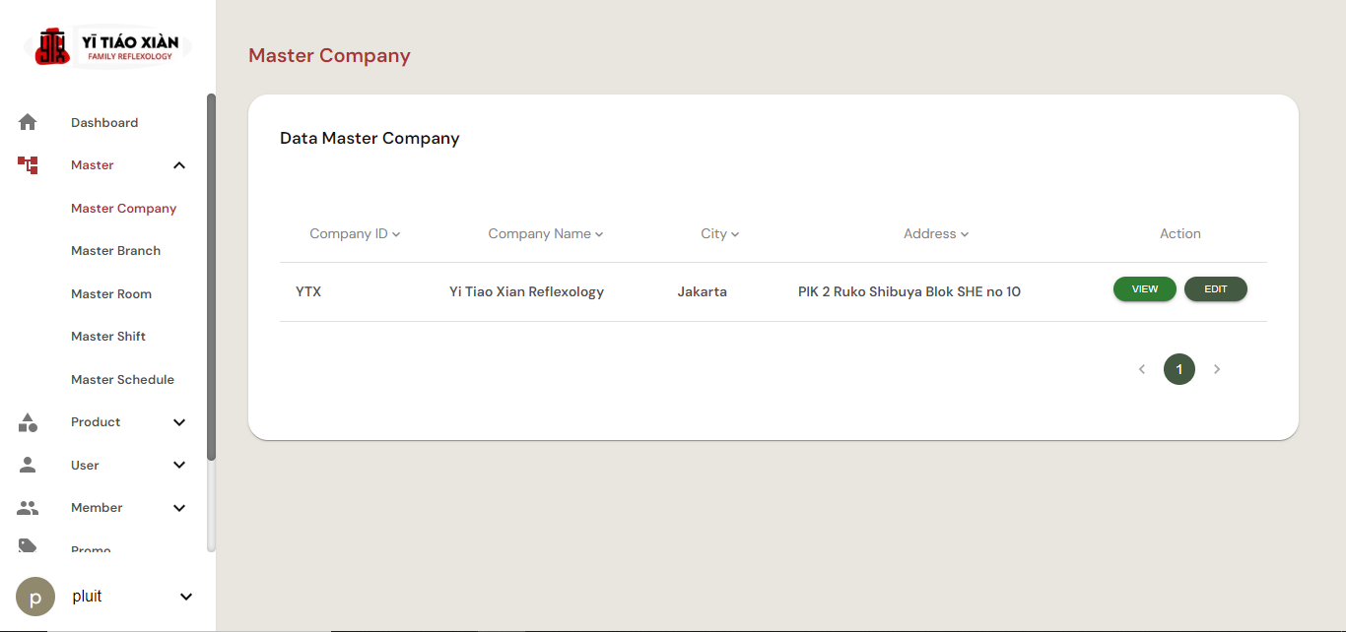
Task: Expand the Product menu chevron
Action: click(179, 422)
